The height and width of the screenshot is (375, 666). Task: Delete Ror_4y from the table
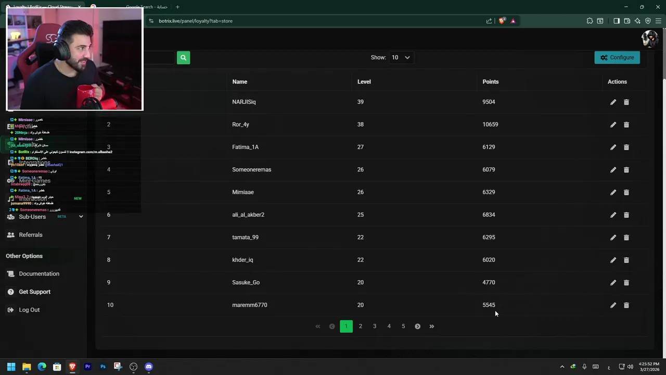coord(626,124)
